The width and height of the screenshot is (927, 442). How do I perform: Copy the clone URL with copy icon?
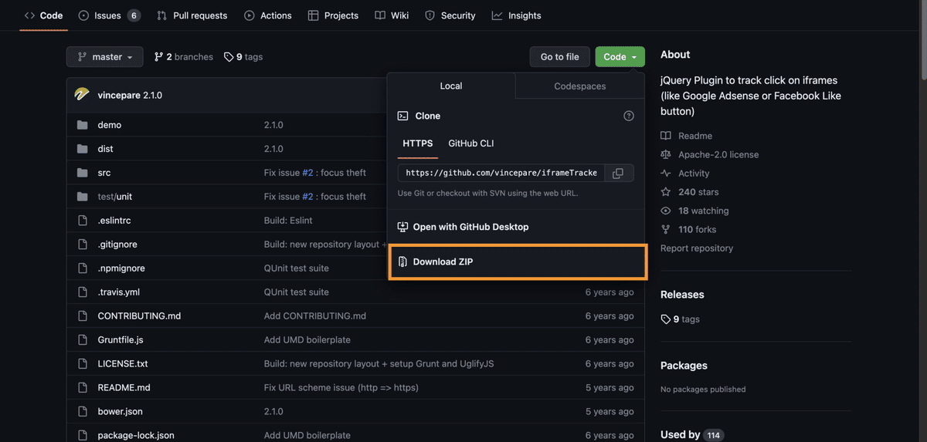[618, 174]
